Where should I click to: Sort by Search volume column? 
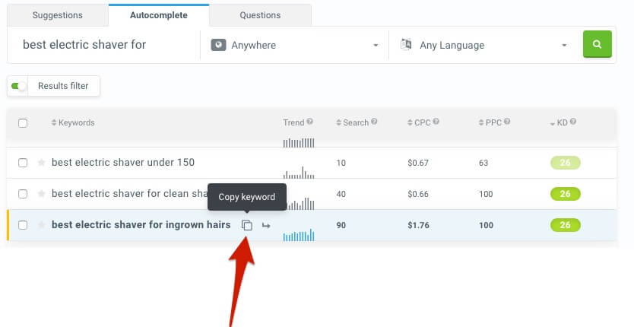pos(353,122)
